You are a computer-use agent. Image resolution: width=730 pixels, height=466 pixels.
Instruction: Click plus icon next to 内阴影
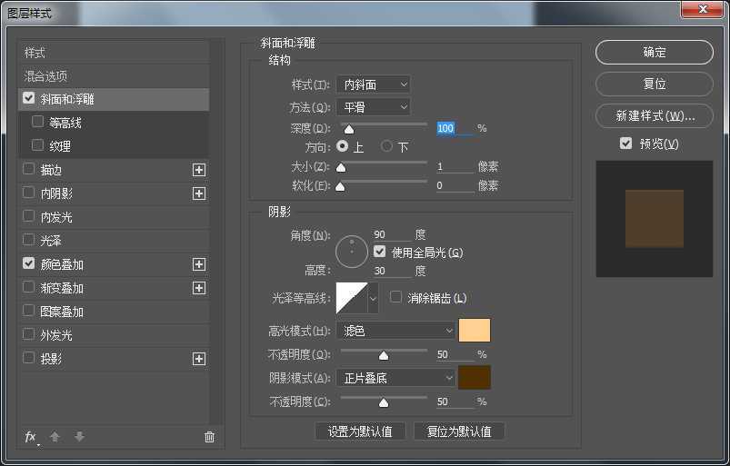click(x=199, y=193)
